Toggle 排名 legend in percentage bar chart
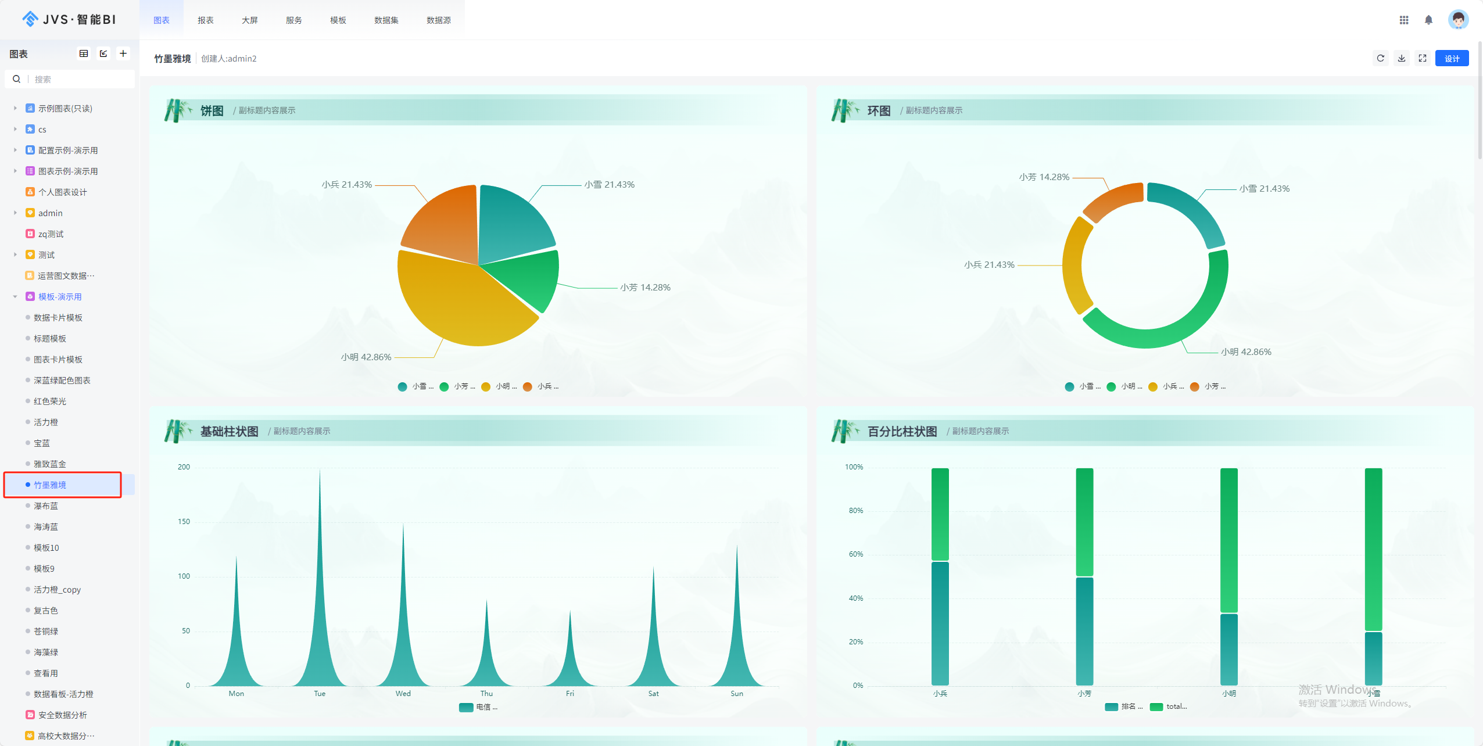The height and width of the screenshot is (746, 1483). point(1124,706)
